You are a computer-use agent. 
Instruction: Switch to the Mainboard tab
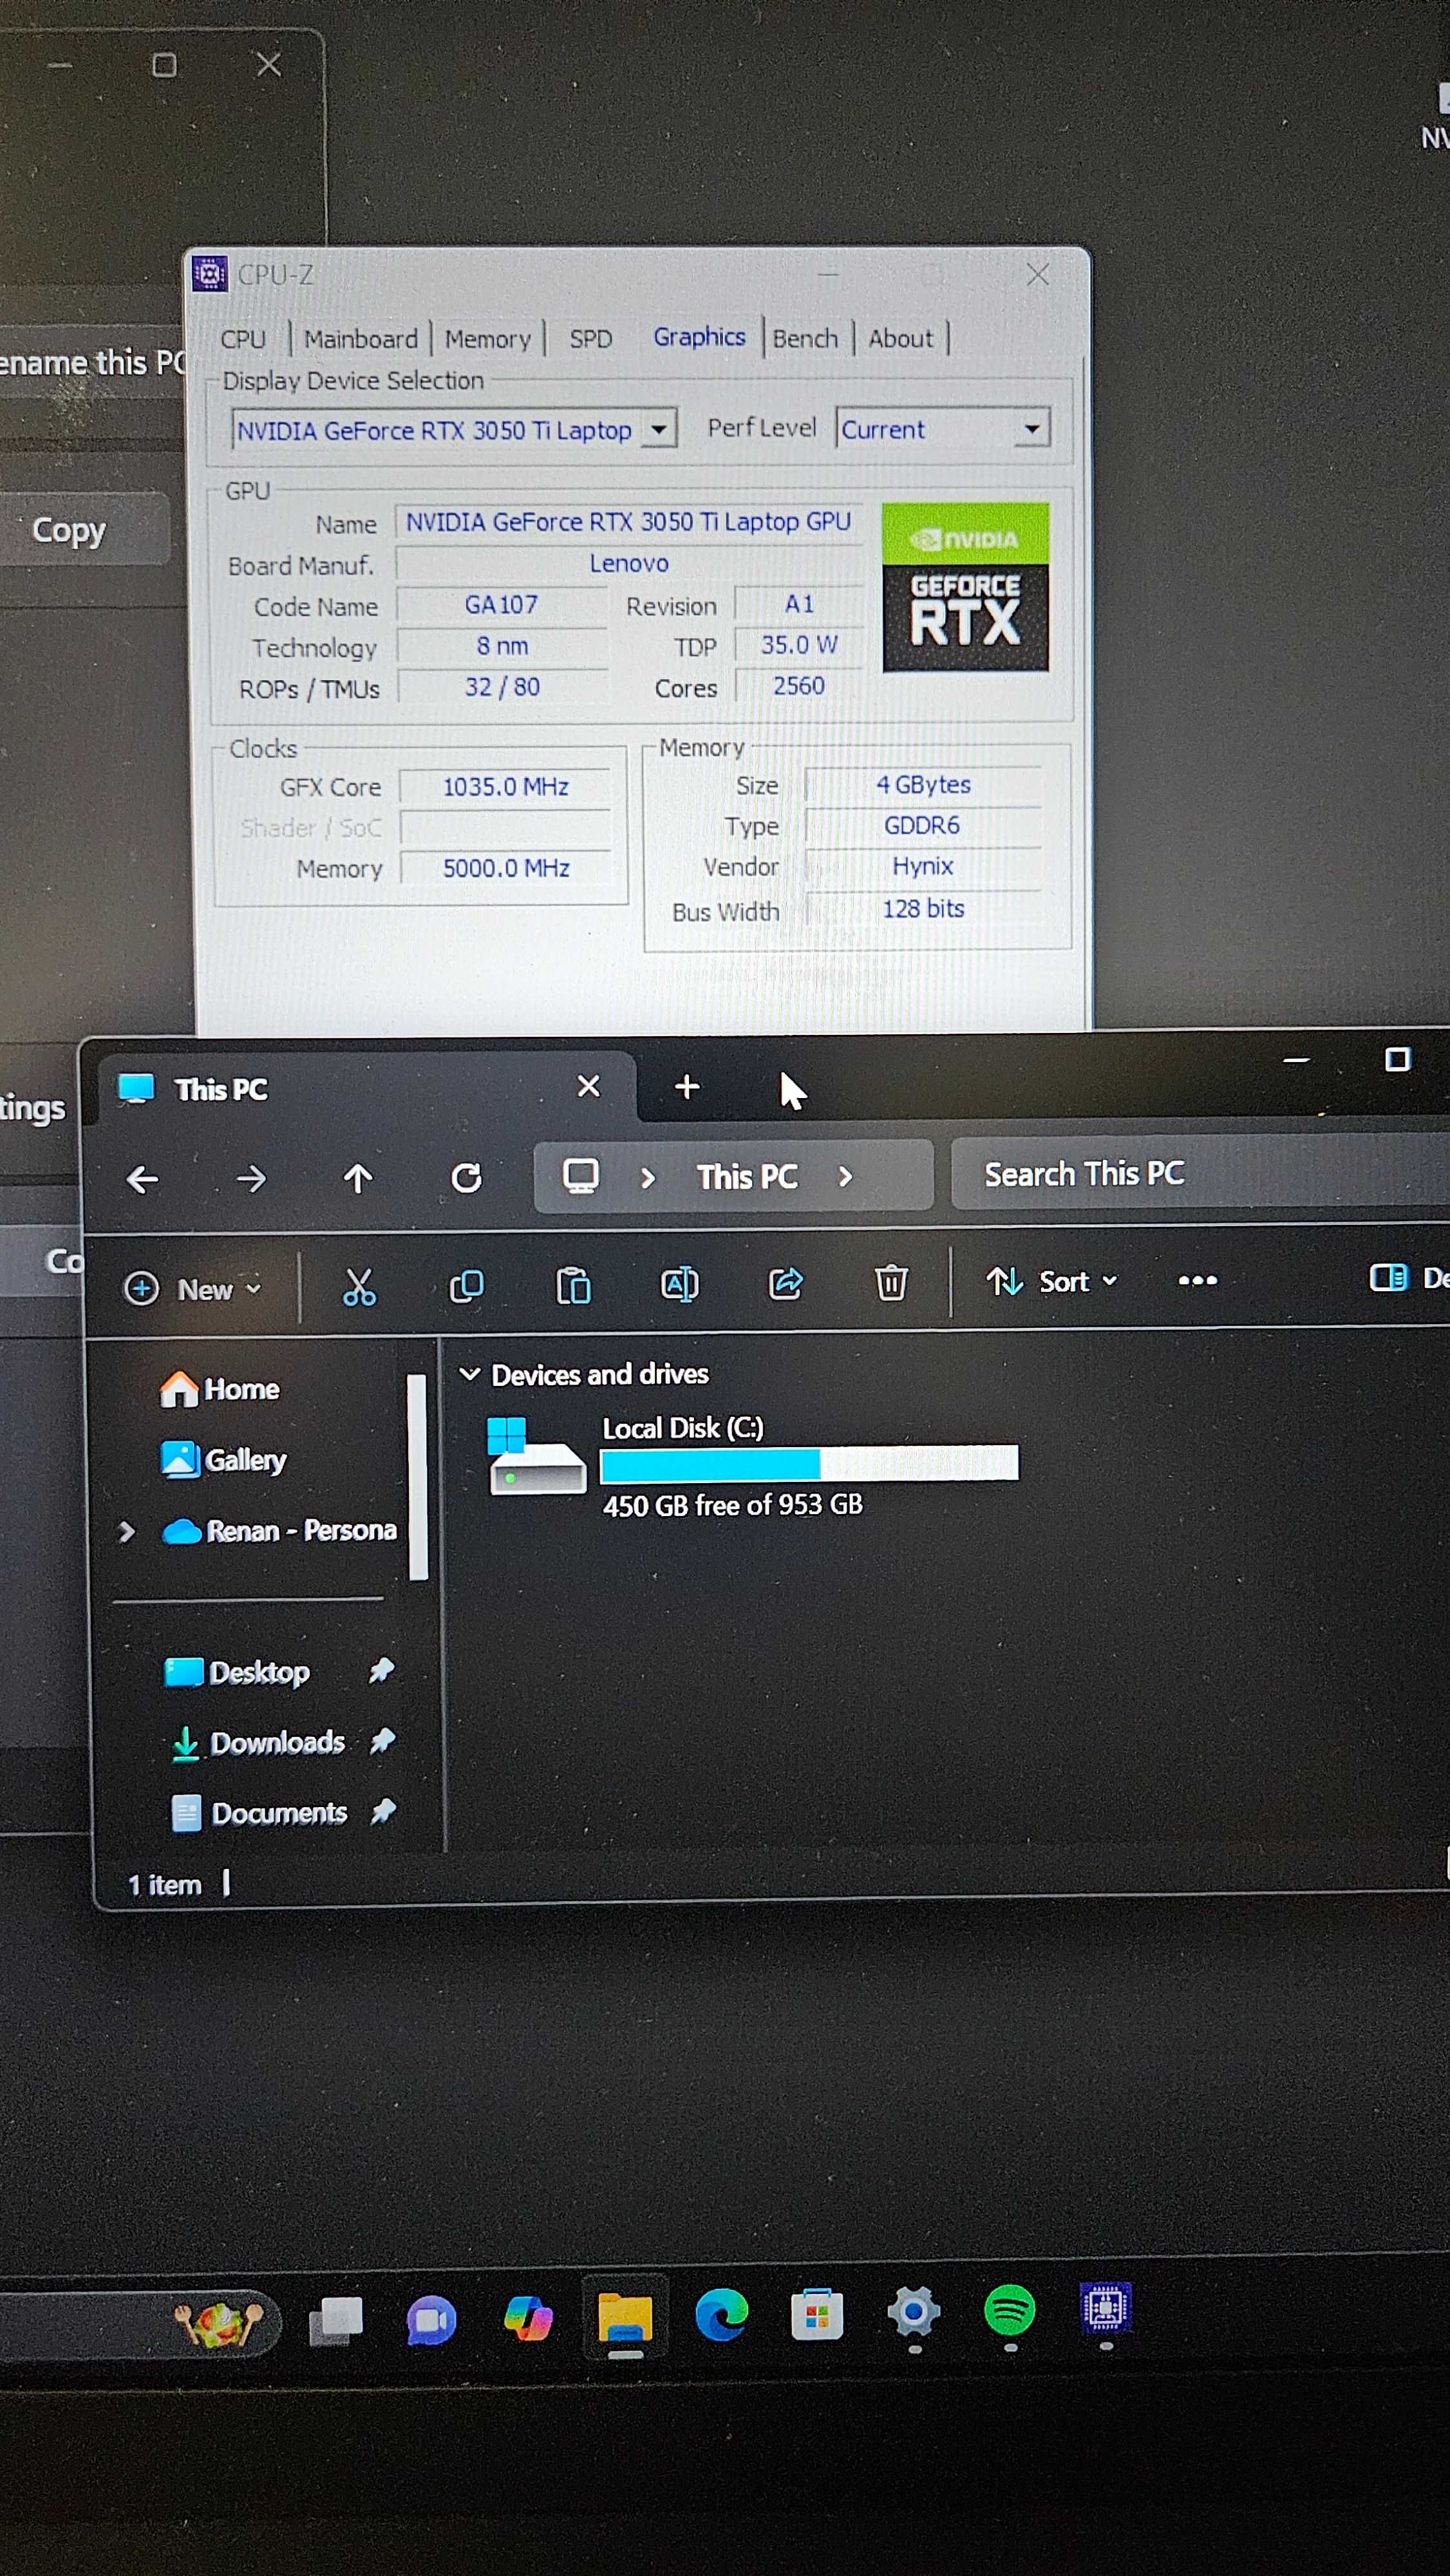point(360,339)
